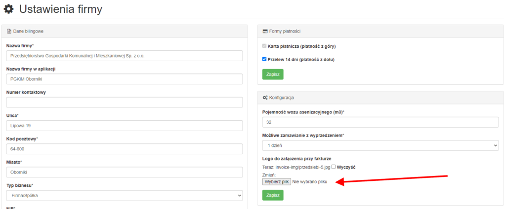Choose a logo file with Wybierz plik
The height and width of the screenshot is (209, 506).
click(277, 181)
